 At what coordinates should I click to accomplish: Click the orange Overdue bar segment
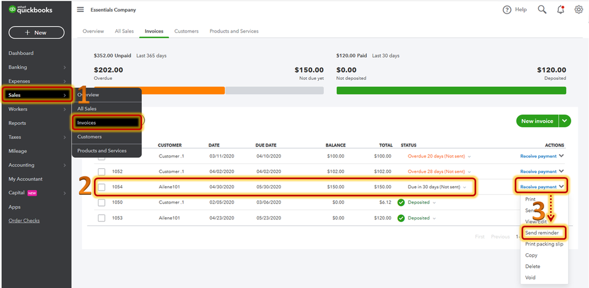tap(159, 90)
